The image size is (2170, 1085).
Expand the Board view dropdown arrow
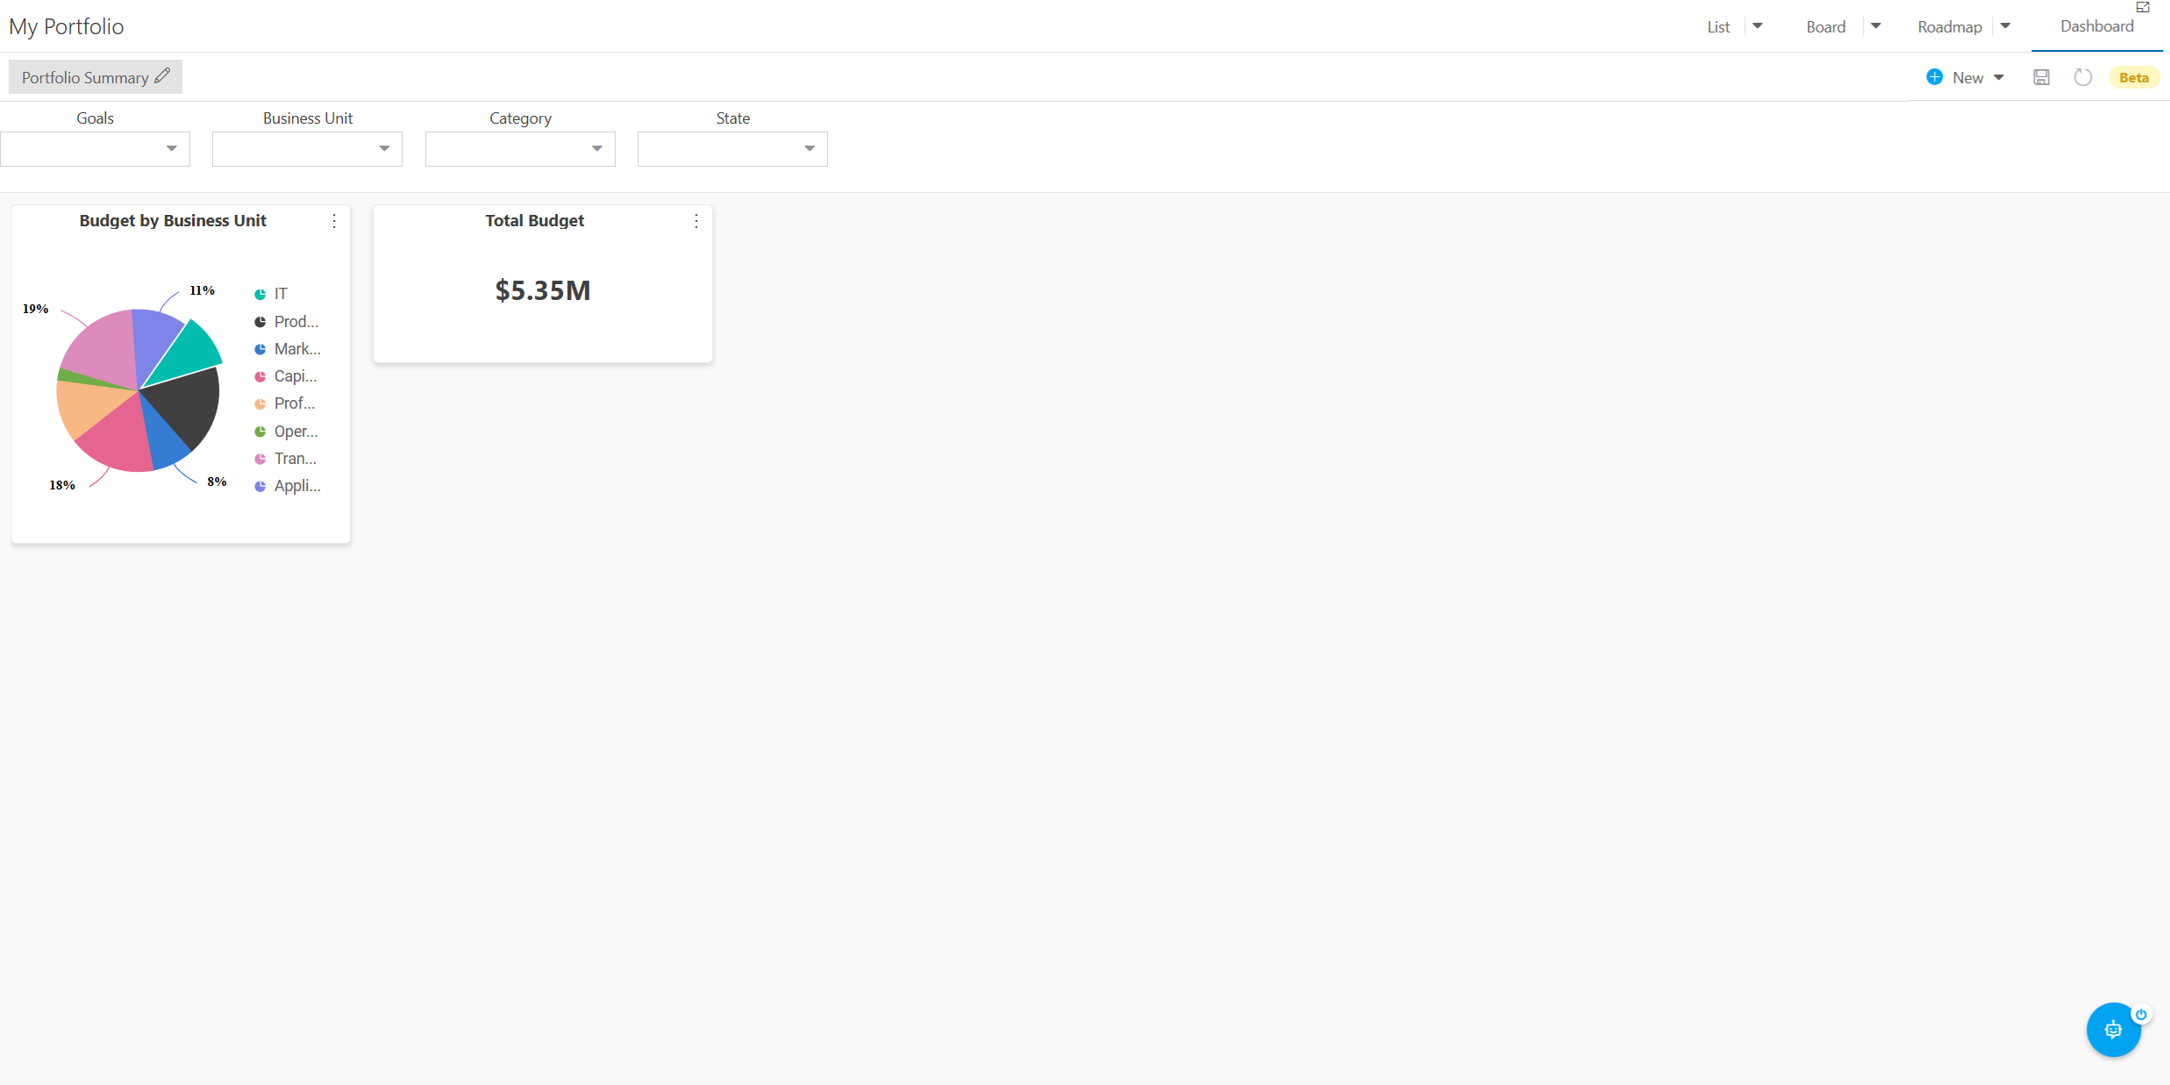tap(1876, 26)
